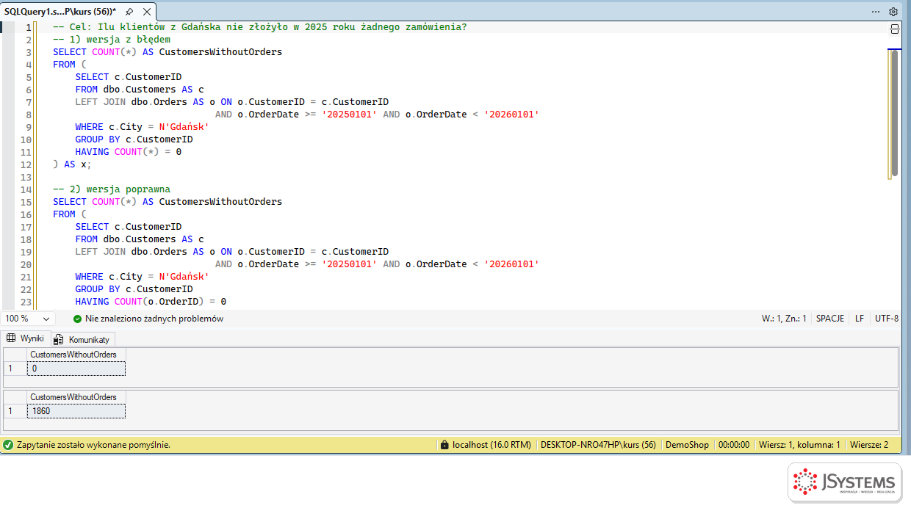Pin the SQLQuery1 document tab
The image size is (911, 508).
click(129, 12)
